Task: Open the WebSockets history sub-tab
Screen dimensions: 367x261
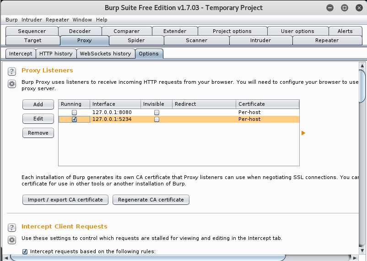Action: point(106,54)
